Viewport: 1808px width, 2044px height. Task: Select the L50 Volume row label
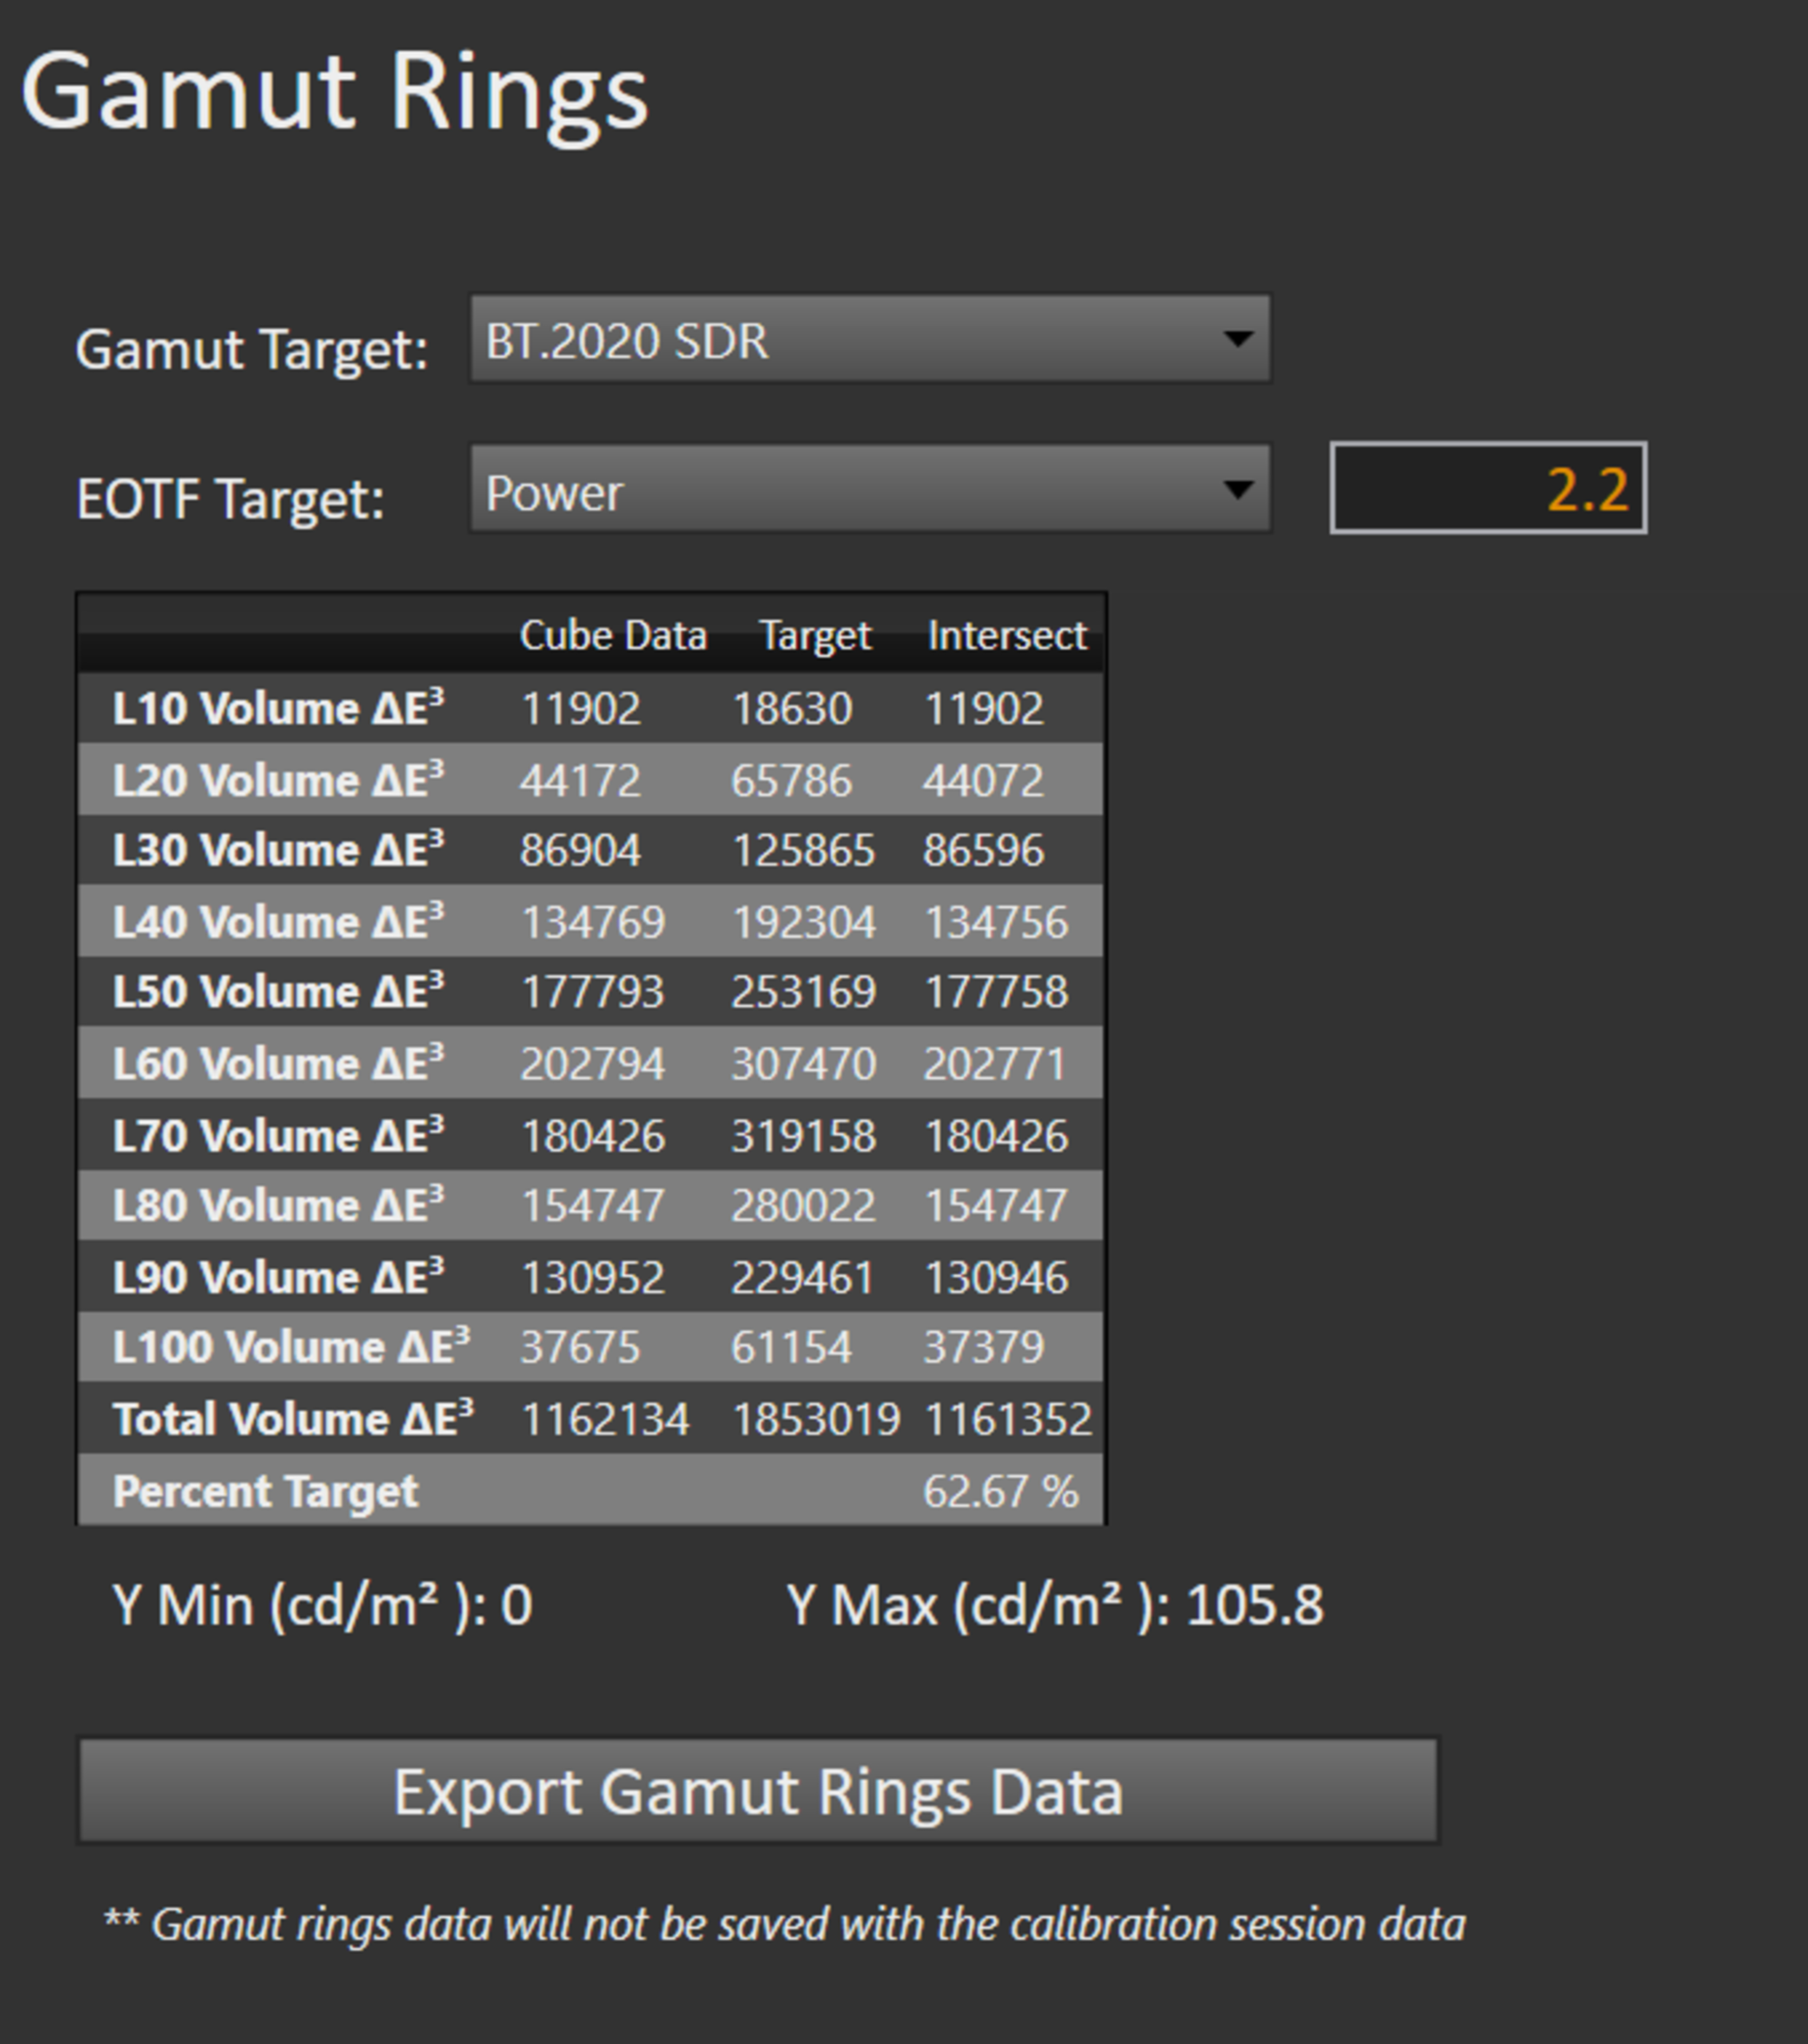[278, 992]
